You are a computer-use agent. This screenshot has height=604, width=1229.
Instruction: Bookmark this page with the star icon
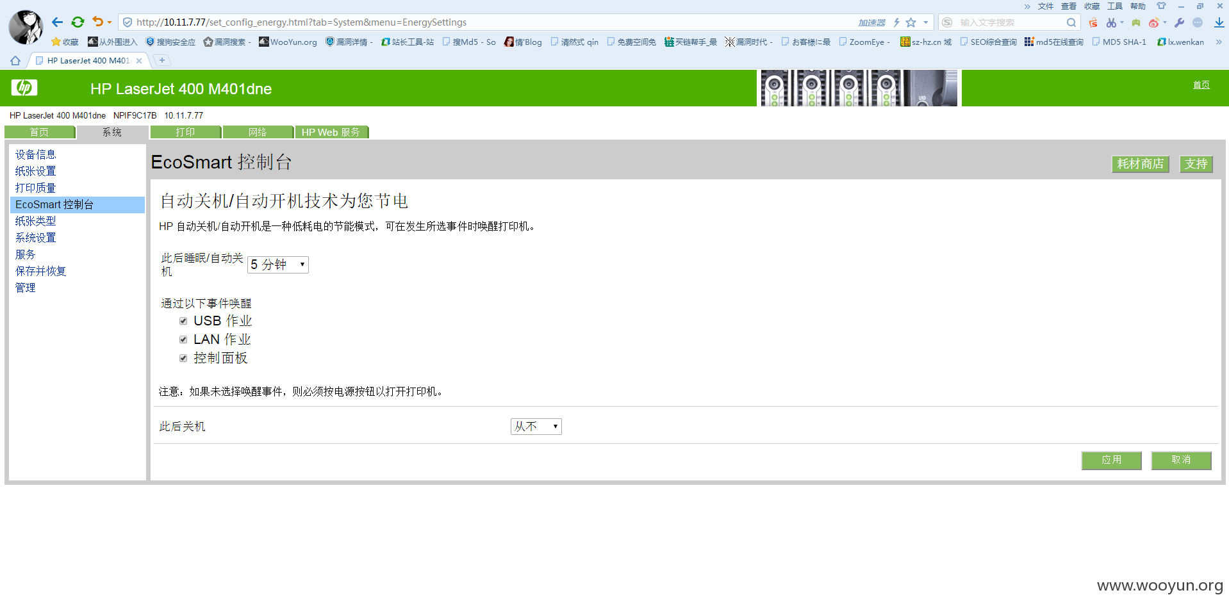coord(911,22)
